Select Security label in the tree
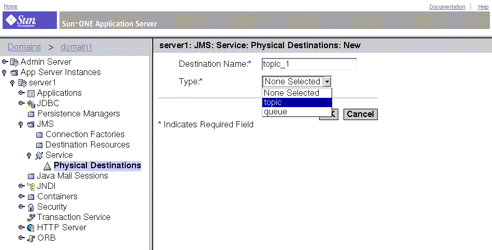The height and width of the screenshot is (250, 492). coord(52,207)
